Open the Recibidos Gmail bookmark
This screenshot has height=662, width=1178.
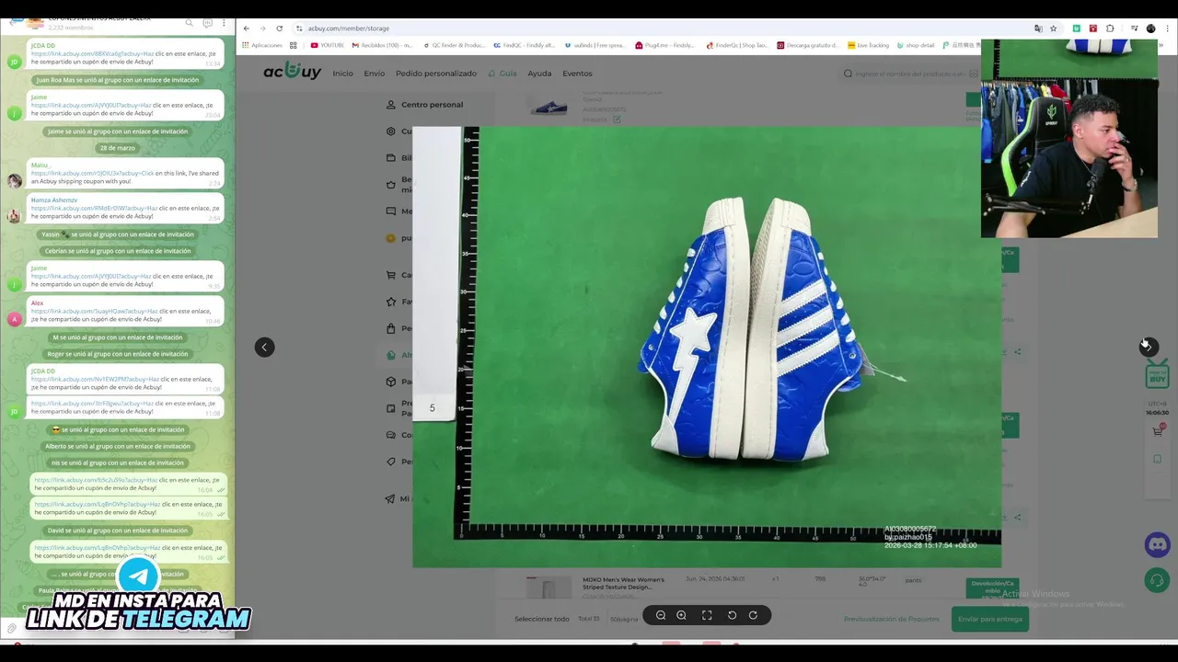point(381,45)
